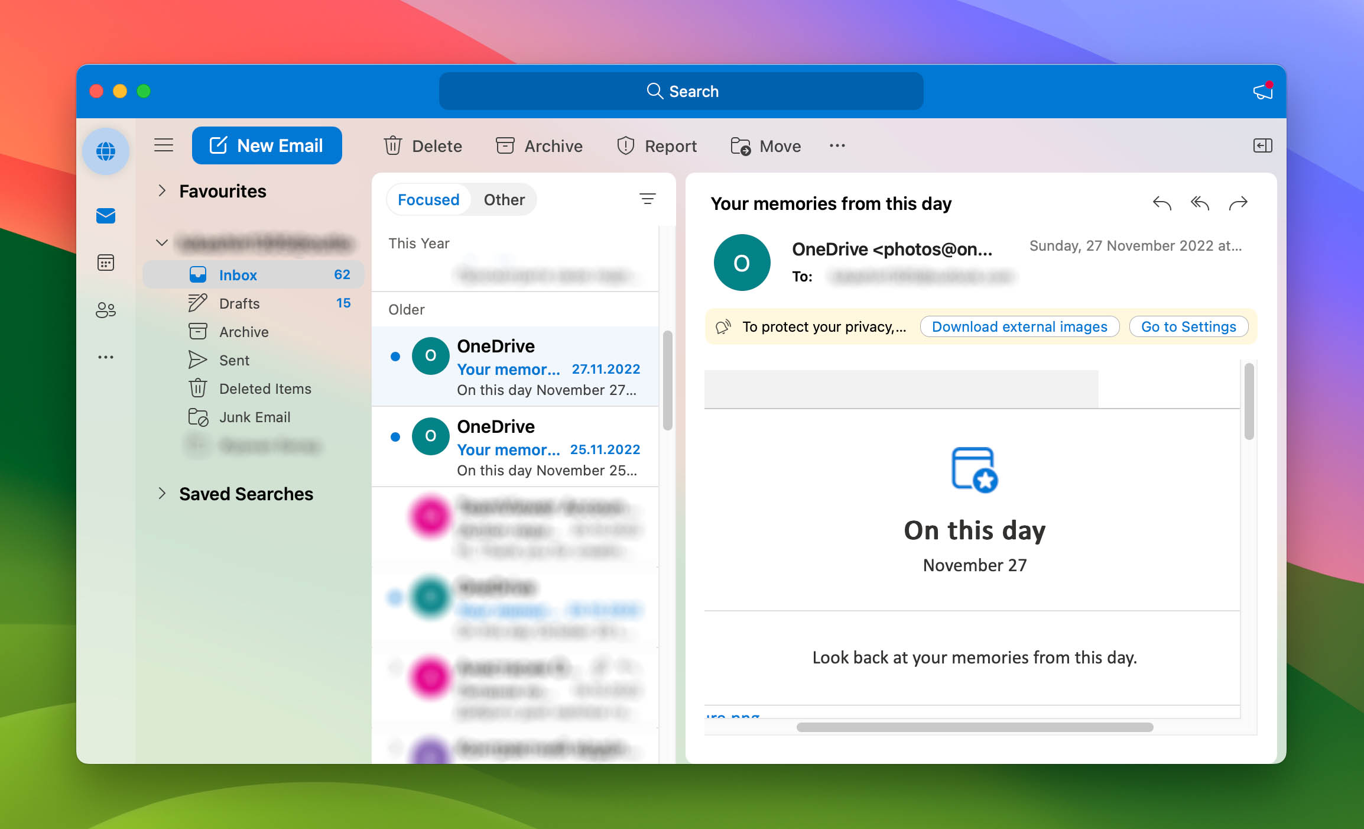The image size is (1364, 829).
Task: Click the split-pane expand icon
Action: click(x=1263, y=145)
